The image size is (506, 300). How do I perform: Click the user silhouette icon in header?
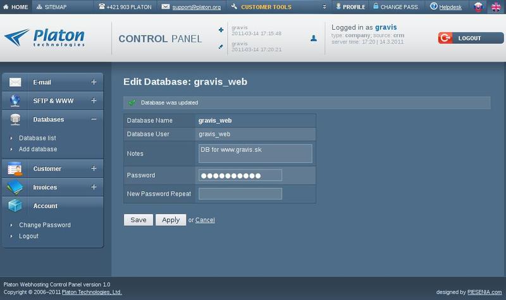(313, 39)
